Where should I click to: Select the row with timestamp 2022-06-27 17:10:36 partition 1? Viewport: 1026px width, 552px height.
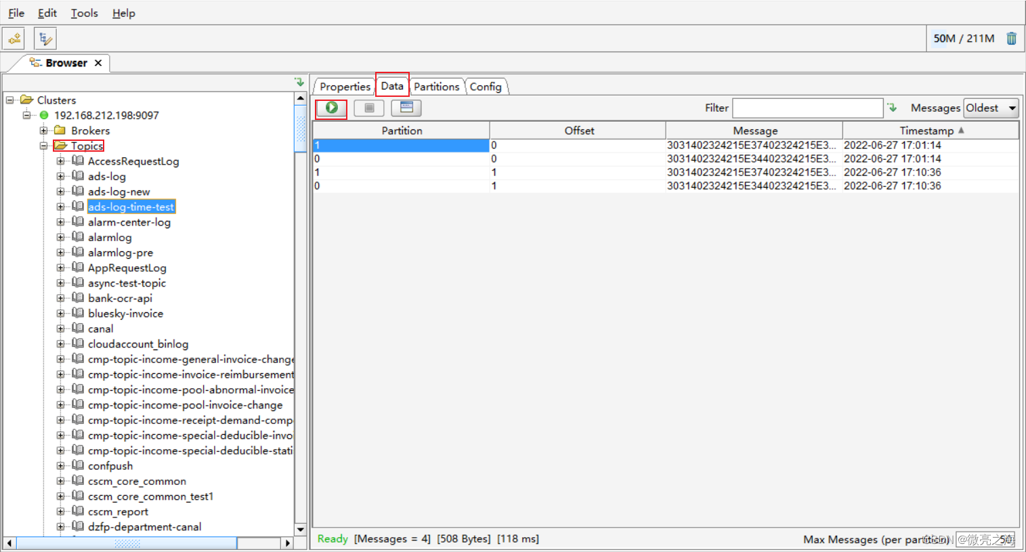point(666,172)
